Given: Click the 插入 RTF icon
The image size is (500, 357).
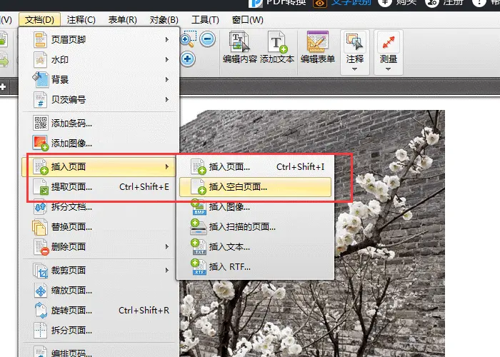Looking at the screenshot, I should tap(199, 267).
